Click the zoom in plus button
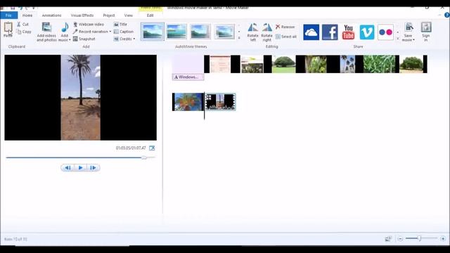Screen dimensions: 450x253 tap(443, 239)
